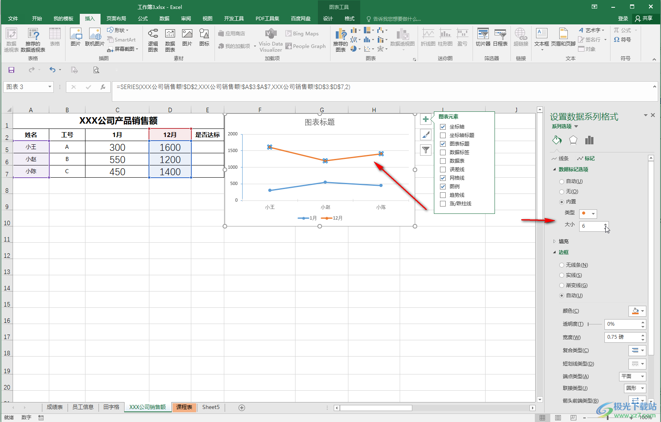Switch to the 页面布局 ribbon tab
The image size is (661, 422).
[x=116, y=19]
